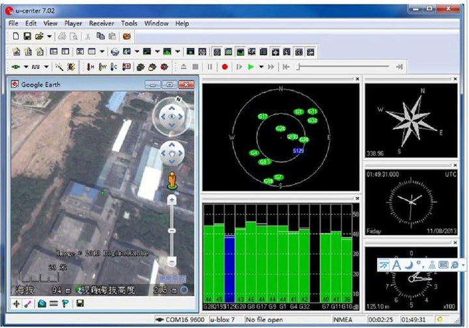Toggle punctuation mode on floating IME bar
469x328 pixels.
pos(420,264)
